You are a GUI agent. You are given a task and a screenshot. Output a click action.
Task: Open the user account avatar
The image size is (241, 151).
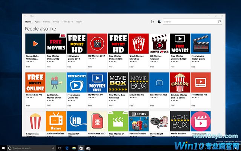(159, 22)
